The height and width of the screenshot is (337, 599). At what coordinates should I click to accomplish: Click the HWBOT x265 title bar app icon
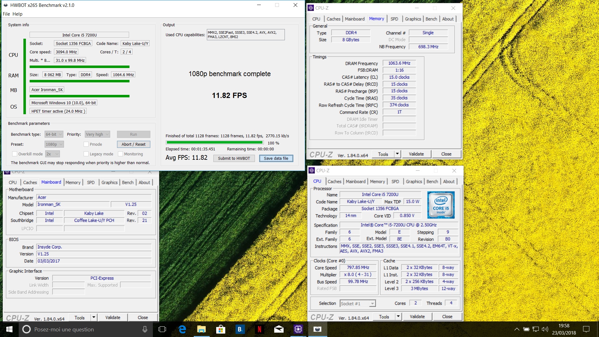pyautogui.click(x=5, y=5)
